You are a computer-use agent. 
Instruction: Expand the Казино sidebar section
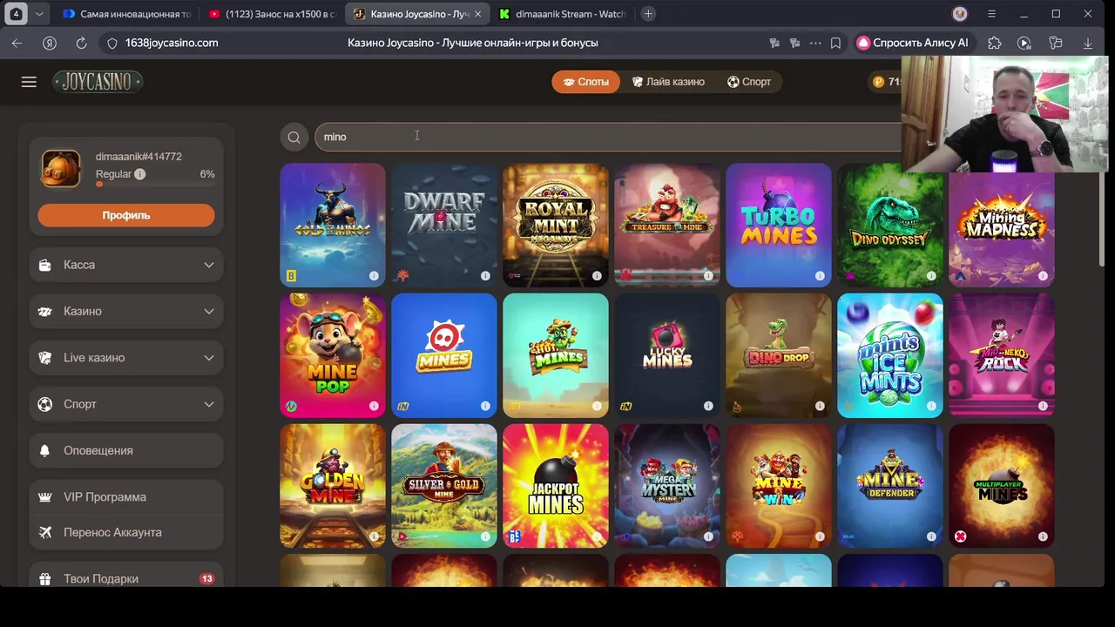click(x=126, y=311)
